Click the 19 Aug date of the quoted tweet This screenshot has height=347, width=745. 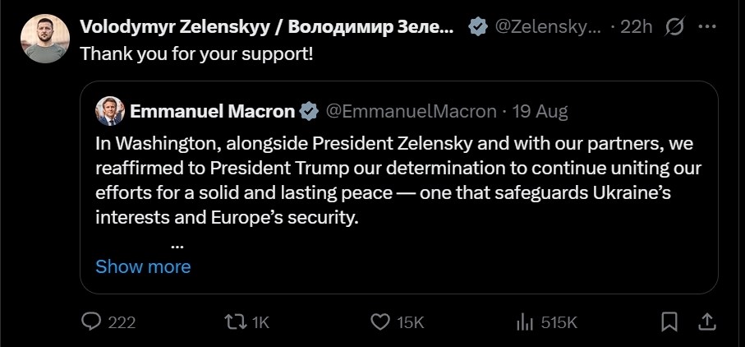540,111
